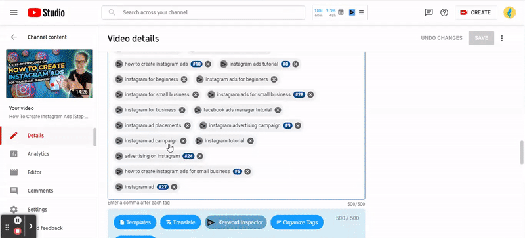The height and width of the screenshot is (238, 525).
Task: Open the Instagram Ads video thumbnail
Action: point(49,73)
